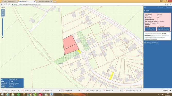The height and width of the screenshot is (96, 172).
Task: Reset map view with refresh icon under zoom slider
Action: [2, 37]
